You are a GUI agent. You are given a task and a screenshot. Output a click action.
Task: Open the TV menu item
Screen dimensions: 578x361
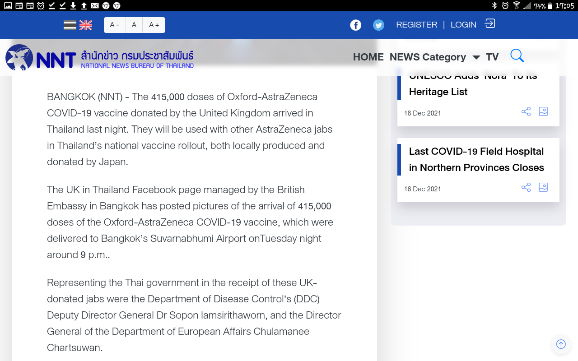492,57
